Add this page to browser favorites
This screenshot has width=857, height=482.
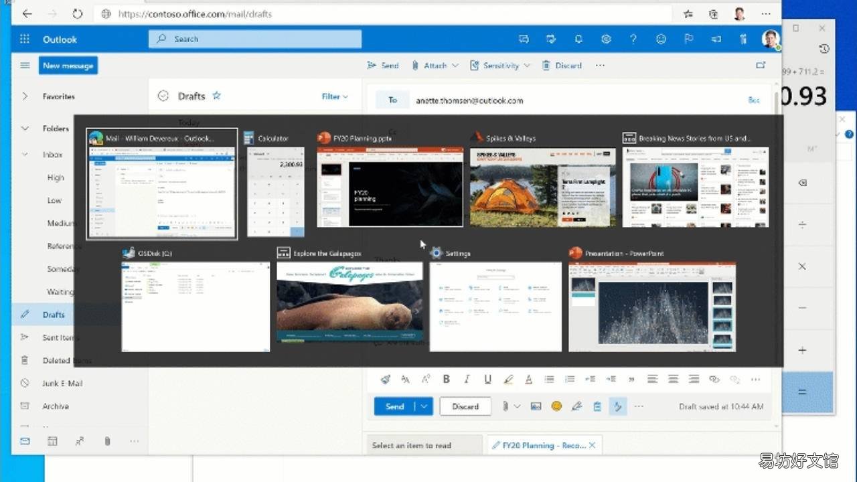click(688, 13)
